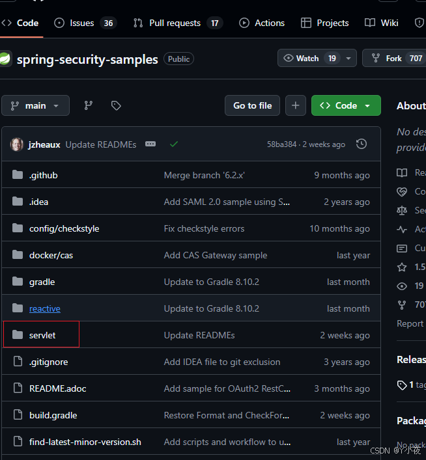View branches icon next to main
The image size is (426, 460).
click(x=88, y=105)
